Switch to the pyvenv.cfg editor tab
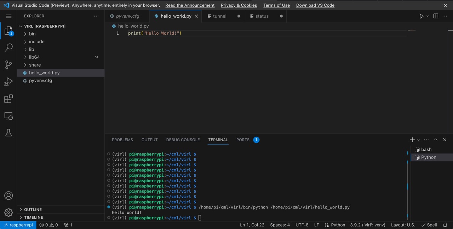 pyautogui.click(x=127, y=16)
